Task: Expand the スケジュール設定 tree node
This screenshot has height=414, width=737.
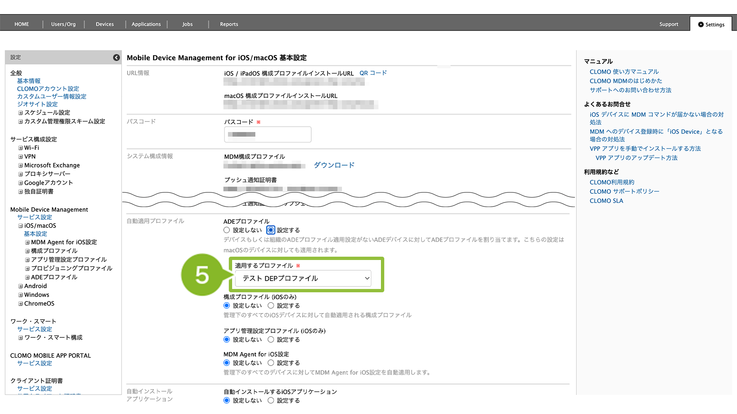Action: 20,113
